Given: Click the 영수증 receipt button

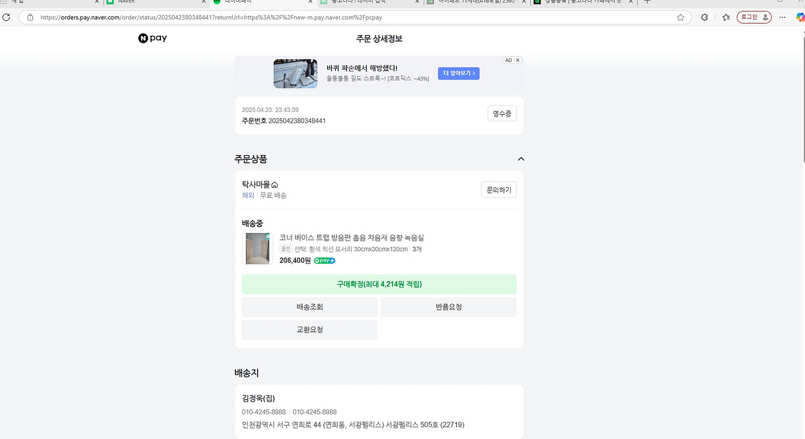Looking at the screenshot, I should point(502,114).
